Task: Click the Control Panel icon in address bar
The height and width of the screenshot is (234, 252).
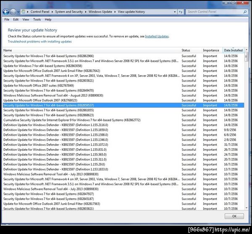Action: pos(24,12)
